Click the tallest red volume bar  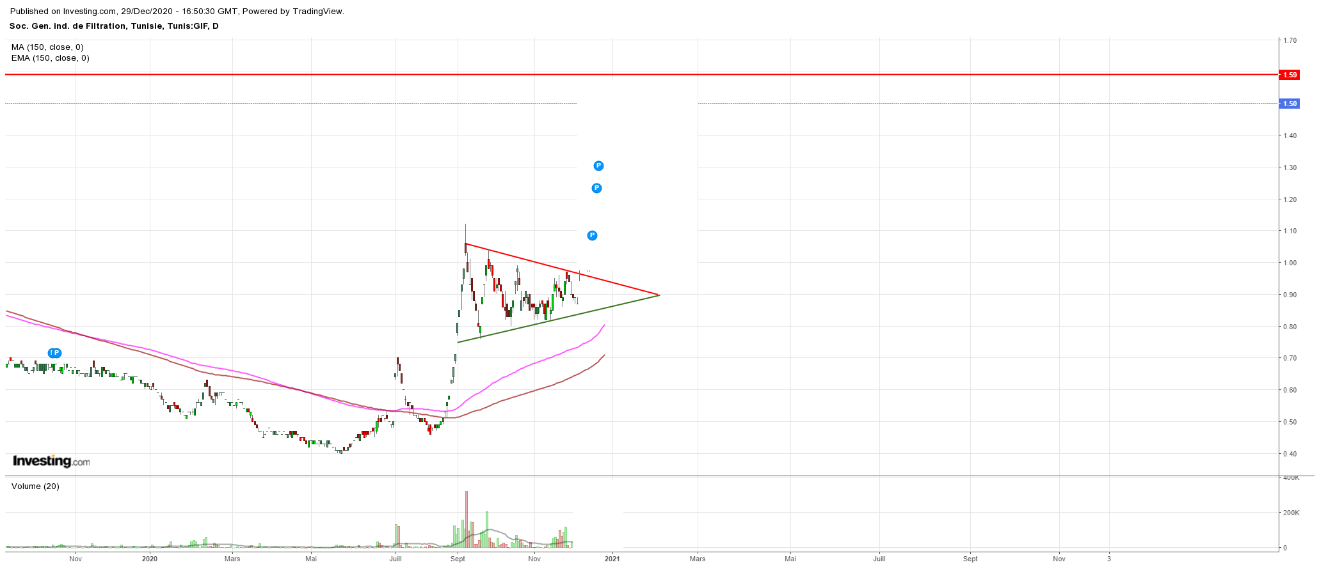[467, 519]
